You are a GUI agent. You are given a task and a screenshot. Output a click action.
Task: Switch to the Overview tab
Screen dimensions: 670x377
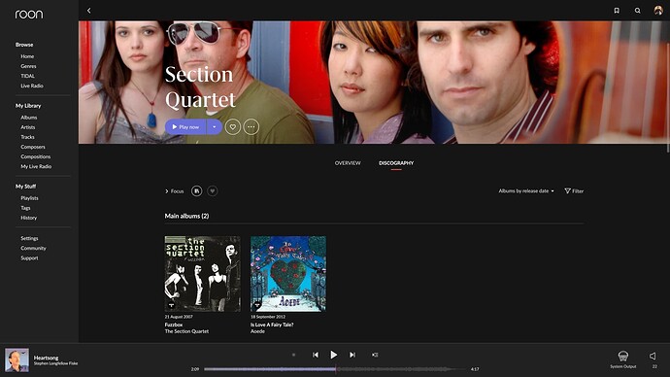348,163
